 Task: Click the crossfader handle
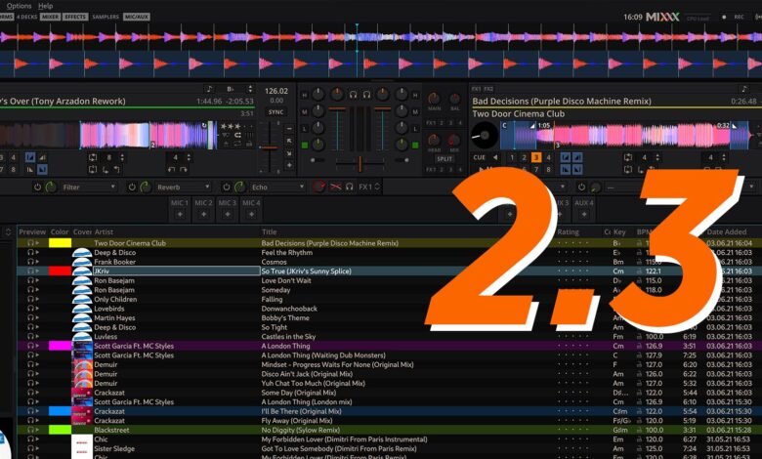click(x=360, y=164)
